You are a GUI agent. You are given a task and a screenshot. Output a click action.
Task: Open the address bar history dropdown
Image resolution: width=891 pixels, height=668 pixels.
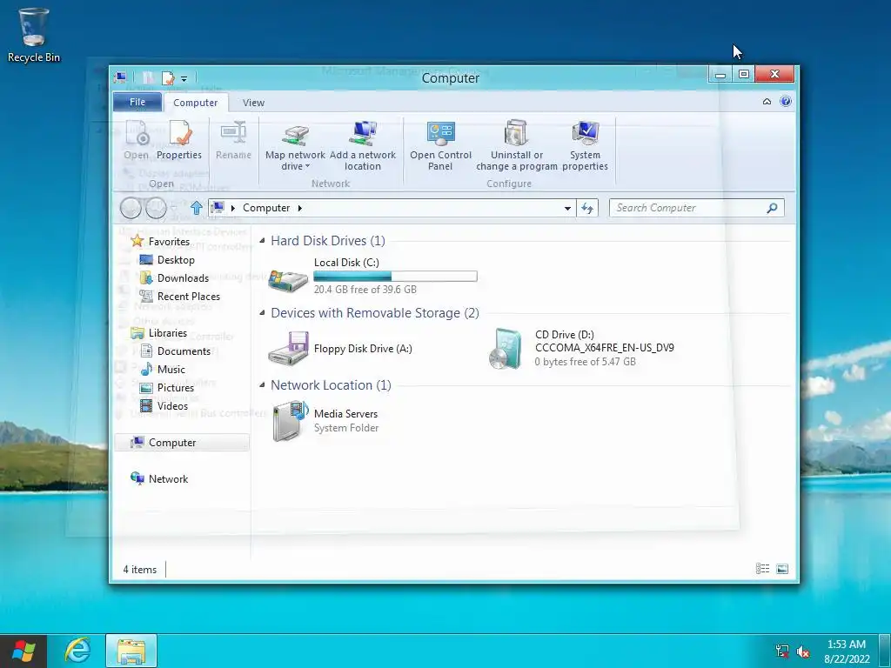567,209
